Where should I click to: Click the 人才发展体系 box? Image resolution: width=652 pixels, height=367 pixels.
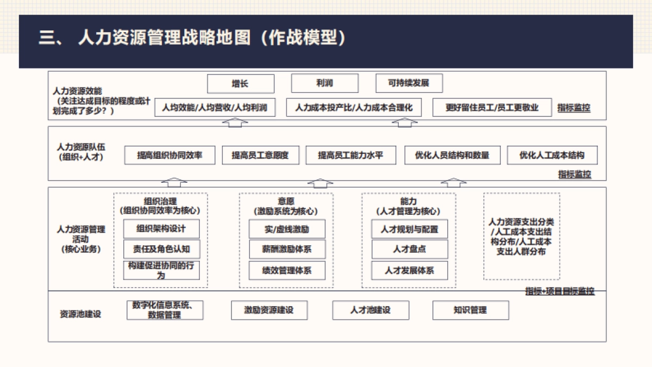pos(410,270)
